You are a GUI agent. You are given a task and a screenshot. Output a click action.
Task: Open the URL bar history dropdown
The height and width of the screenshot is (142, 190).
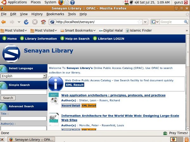pyautogui.click(x=145, y=22)
